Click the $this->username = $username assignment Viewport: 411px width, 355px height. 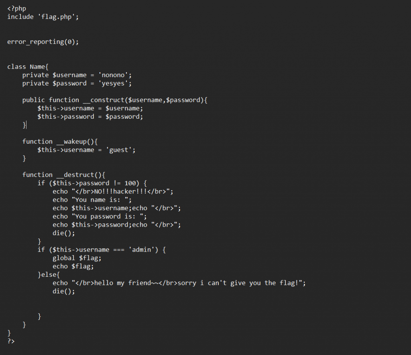point(90,108)
